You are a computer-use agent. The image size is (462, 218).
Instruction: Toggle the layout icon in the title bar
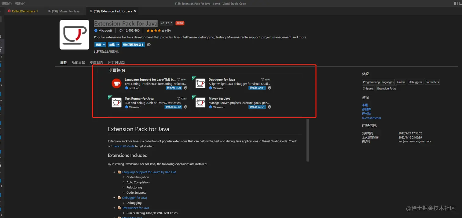(x=456, y=4)
